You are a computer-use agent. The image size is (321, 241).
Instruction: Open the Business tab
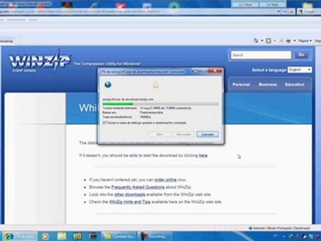268,84
